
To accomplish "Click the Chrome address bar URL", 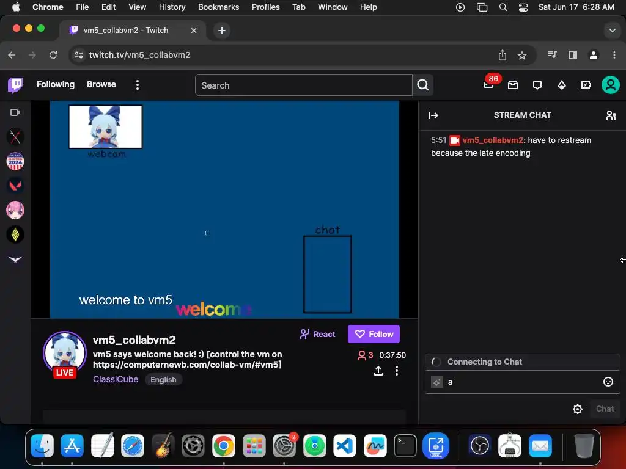I will click(x=139, y=55).
